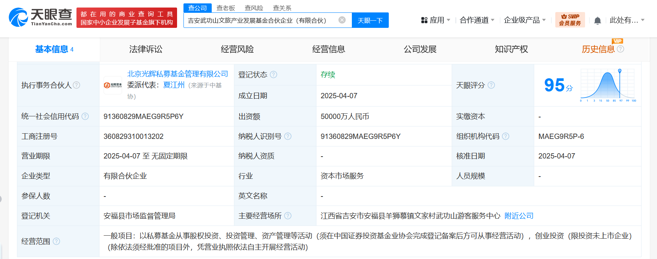Click the red 国家中小企业发展子基金旗下机构 banner

(x=127, y=18)
